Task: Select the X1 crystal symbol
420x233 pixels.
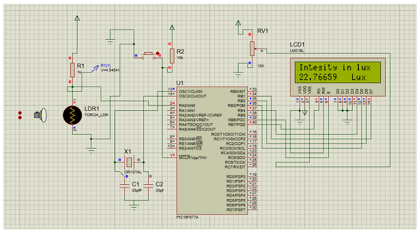Action: [x=129, y=162]
